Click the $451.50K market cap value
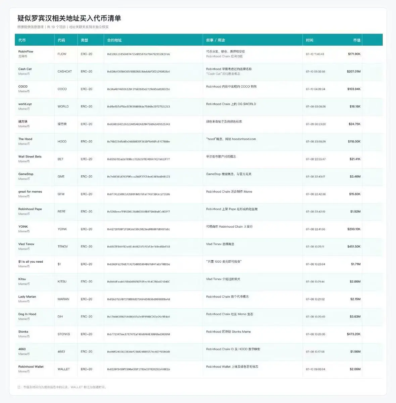 tap(354, 247)
